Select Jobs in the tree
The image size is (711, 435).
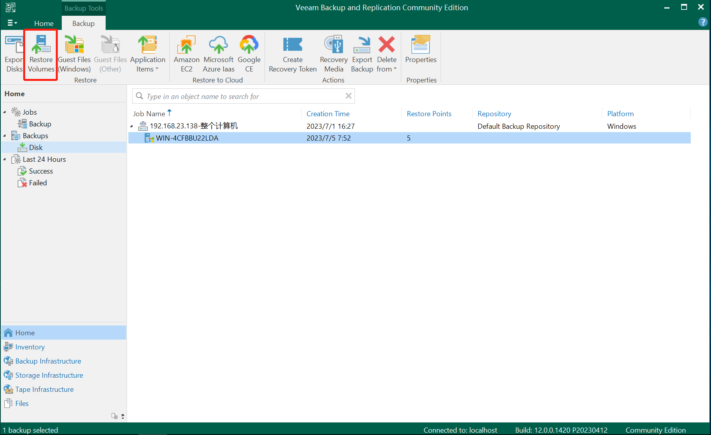pyautogui.click(x=29, y=112)
